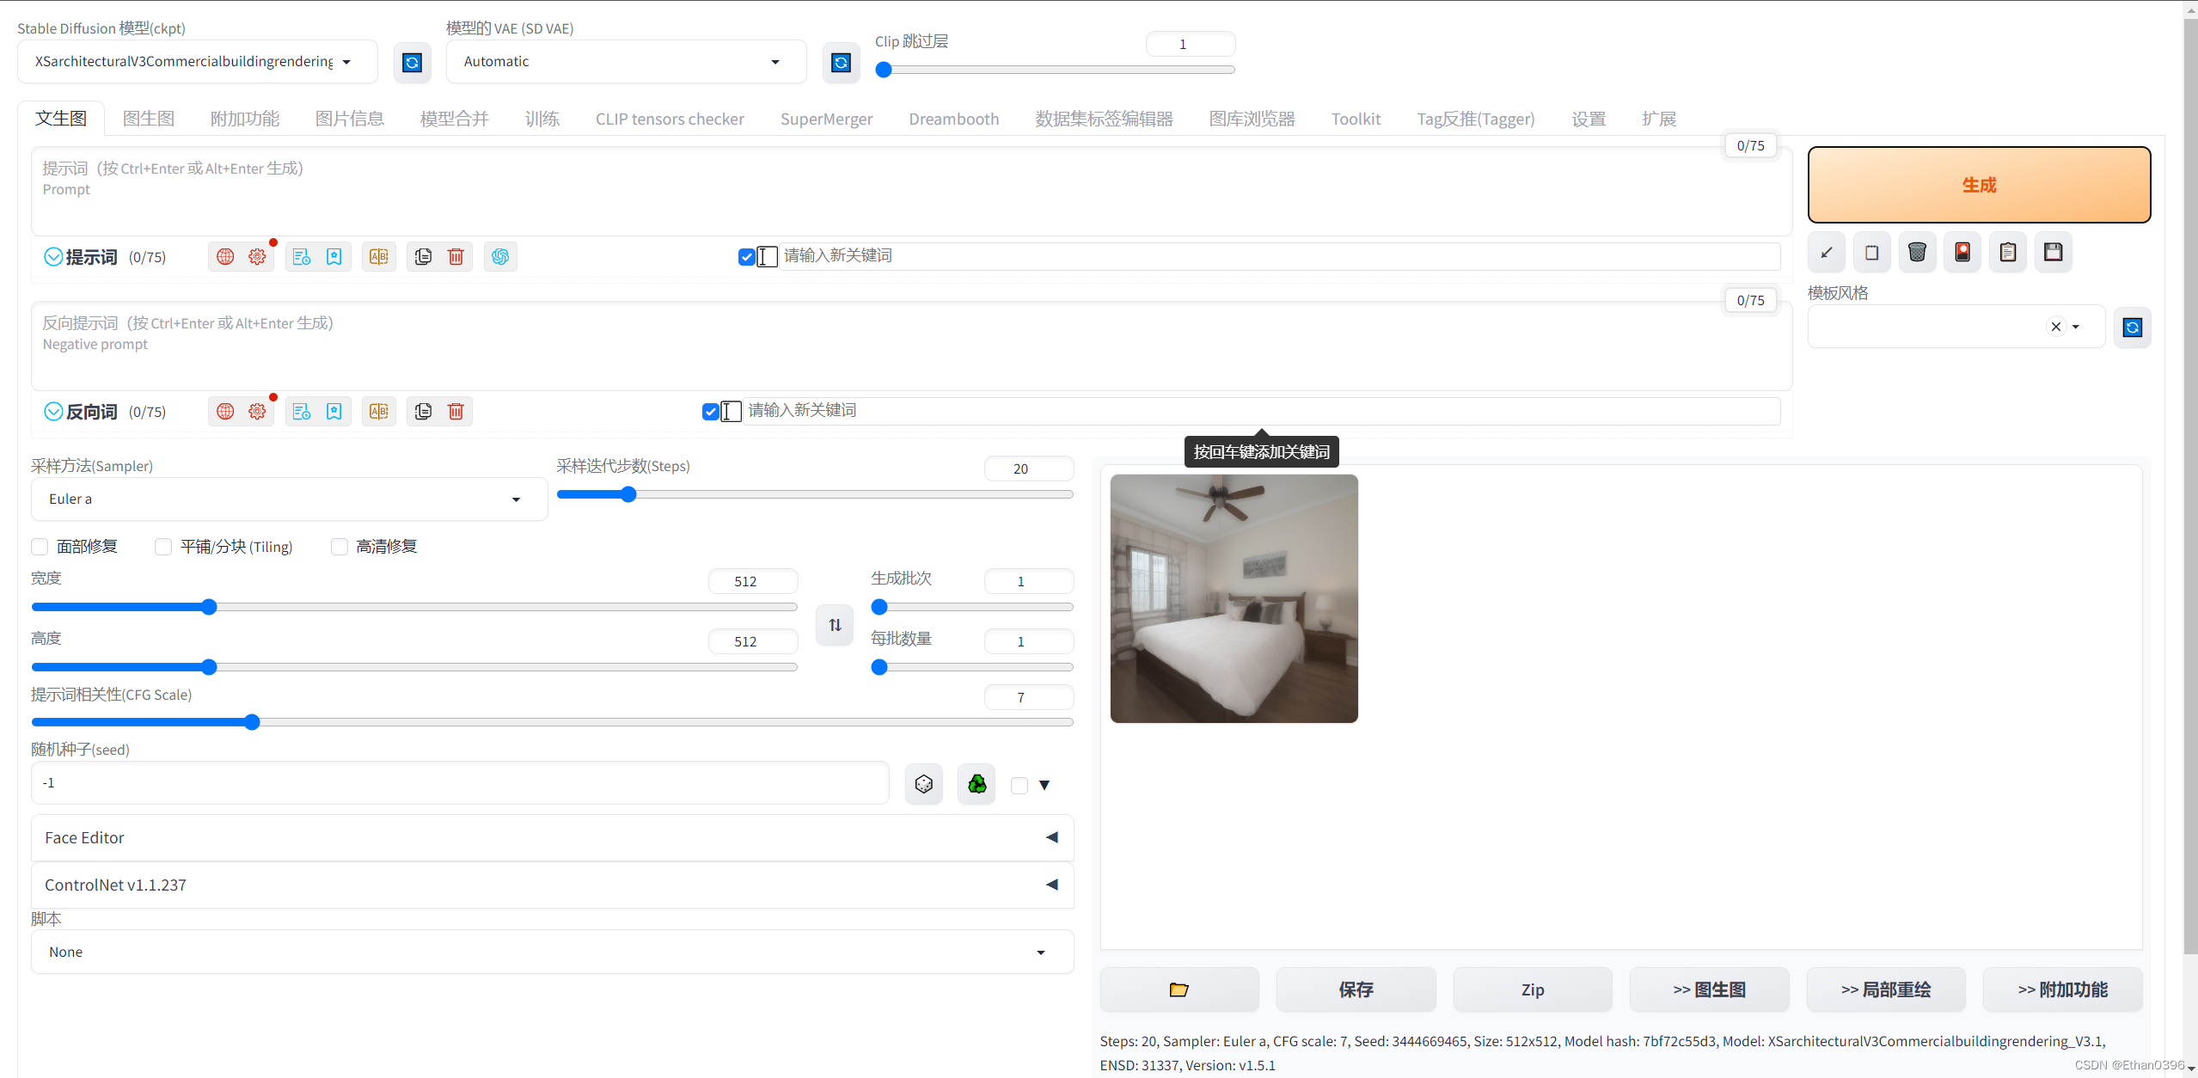The image size is (2198, 1078).
Task: Open the Dreambooth tab
Action: tap(953, 119)
